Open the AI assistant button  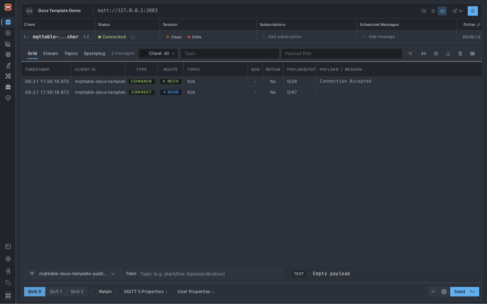(458, 11)
